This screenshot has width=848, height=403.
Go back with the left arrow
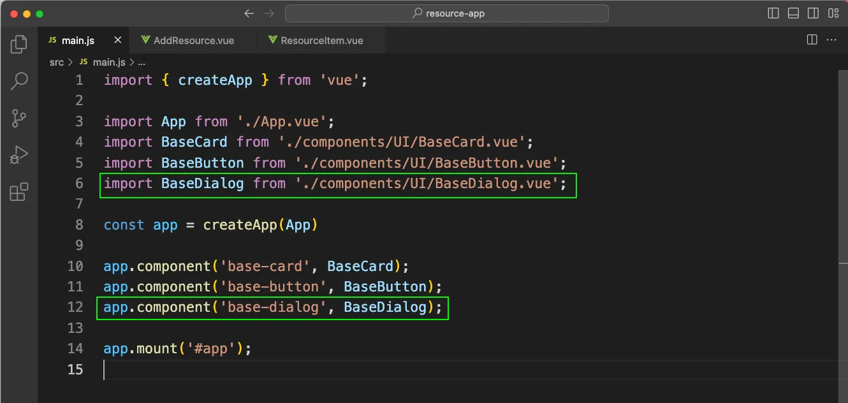pos(249,13)
